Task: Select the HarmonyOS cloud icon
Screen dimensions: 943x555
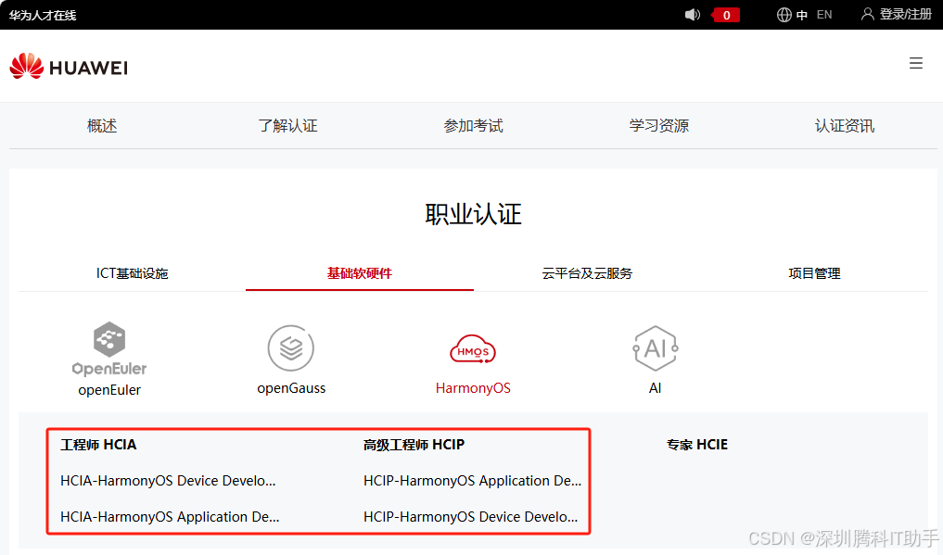Action: click(473, 349)
